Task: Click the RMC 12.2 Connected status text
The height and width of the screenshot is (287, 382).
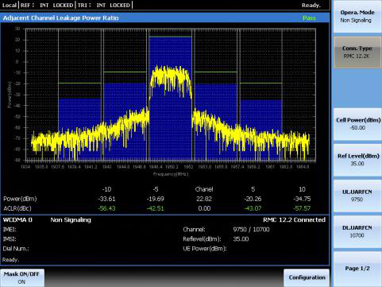Action: (x=294, y=219)
